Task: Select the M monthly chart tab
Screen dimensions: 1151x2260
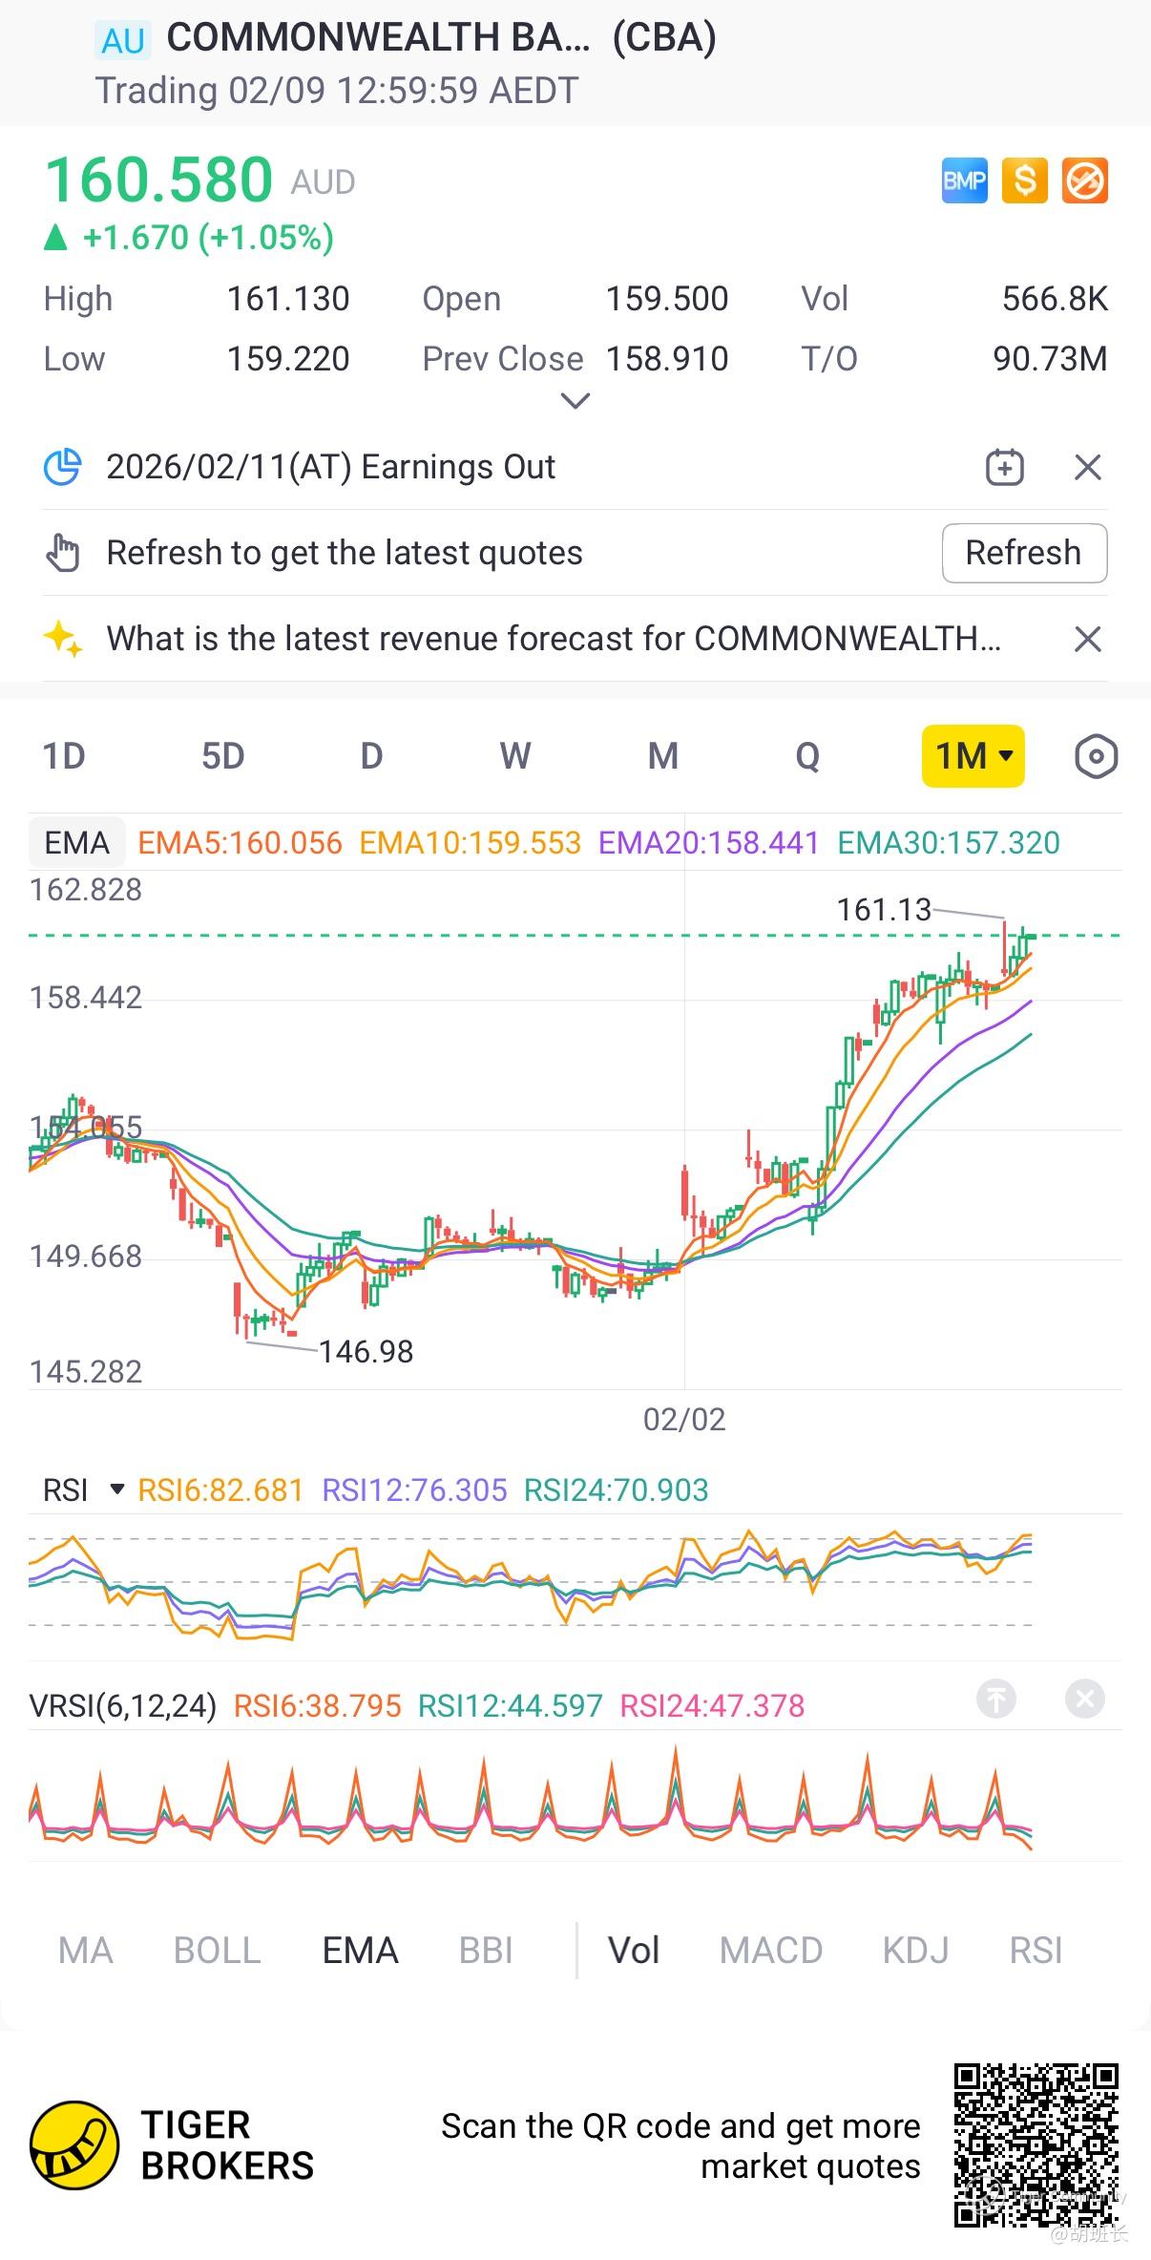Action: point(663,756)
